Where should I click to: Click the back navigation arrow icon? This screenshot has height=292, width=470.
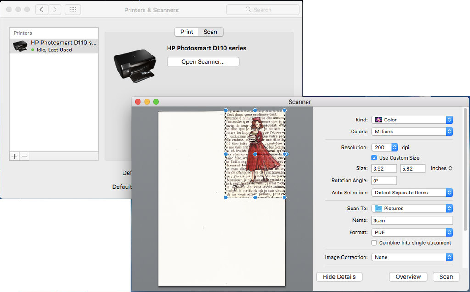pyautogui.click(x=41, y=9)
